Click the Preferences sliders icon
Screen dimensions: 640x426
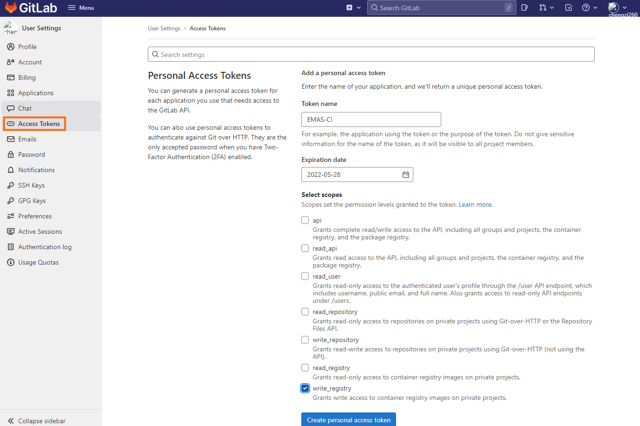pos(11,216)
